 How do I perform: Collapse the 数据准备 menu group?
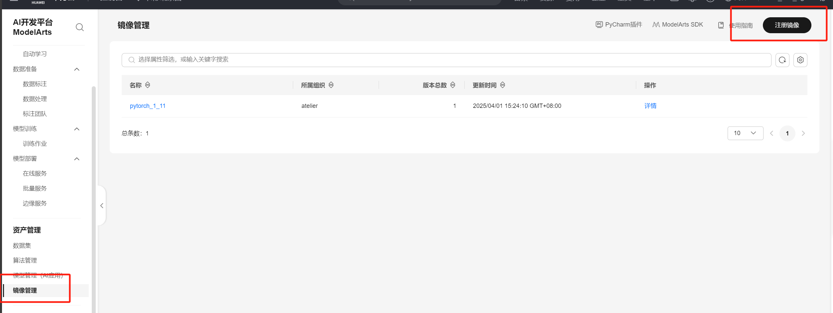click(77, 69)
